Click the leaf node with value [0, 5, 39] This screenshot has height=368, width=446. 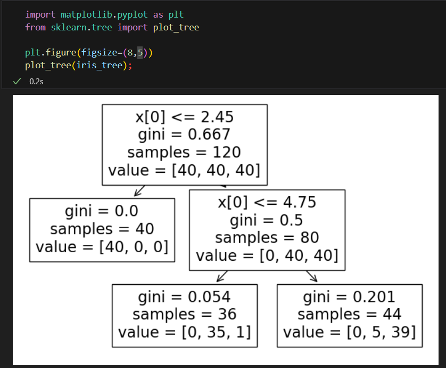(350, 315)
